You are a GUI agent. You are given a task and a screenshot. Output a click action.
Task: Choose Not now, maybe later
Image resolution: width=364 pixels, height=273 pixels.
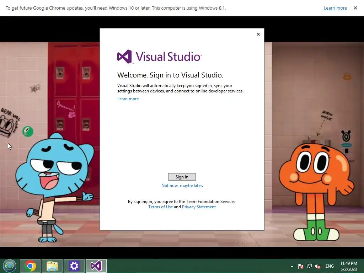182,186
